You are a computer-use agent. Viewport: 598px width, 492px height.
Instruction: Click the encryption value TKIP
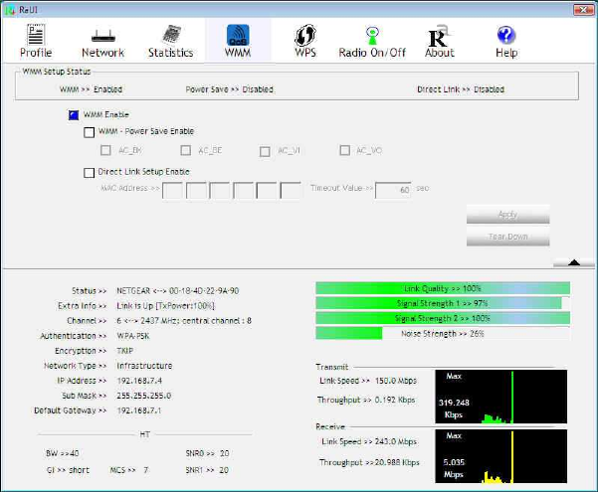pyautogui.click(x=124, y=351)
